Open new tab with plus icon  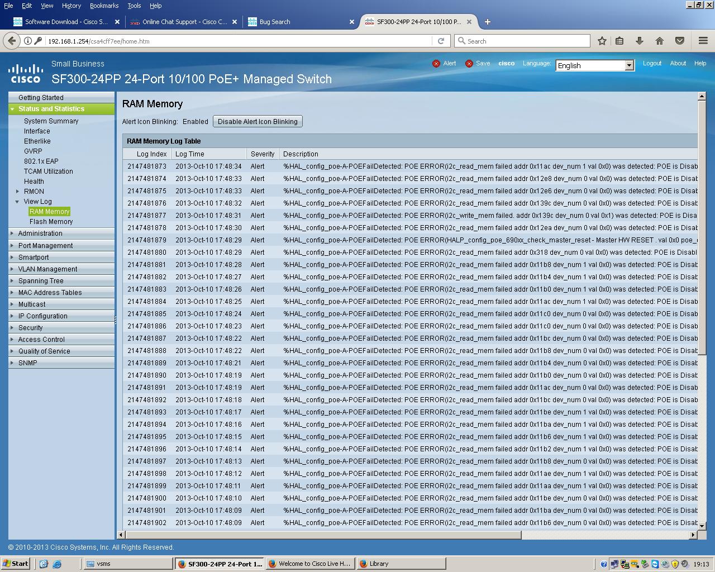coord(488,22)
